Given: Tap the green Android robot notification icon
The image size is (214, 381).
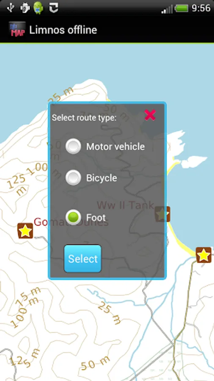Looking at the screenshot, I should tap(38, 8).
